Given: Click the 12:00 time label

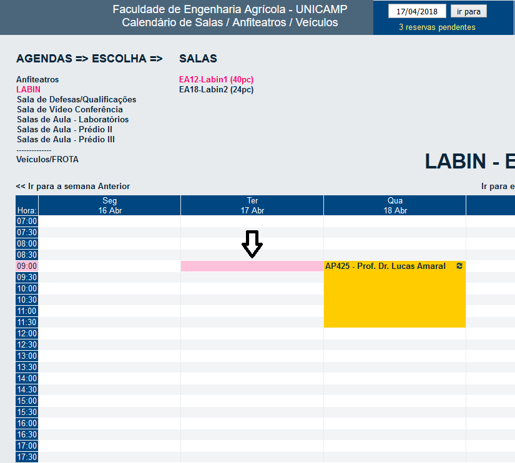Looking at the screenshot, I should tap(27, 334).
